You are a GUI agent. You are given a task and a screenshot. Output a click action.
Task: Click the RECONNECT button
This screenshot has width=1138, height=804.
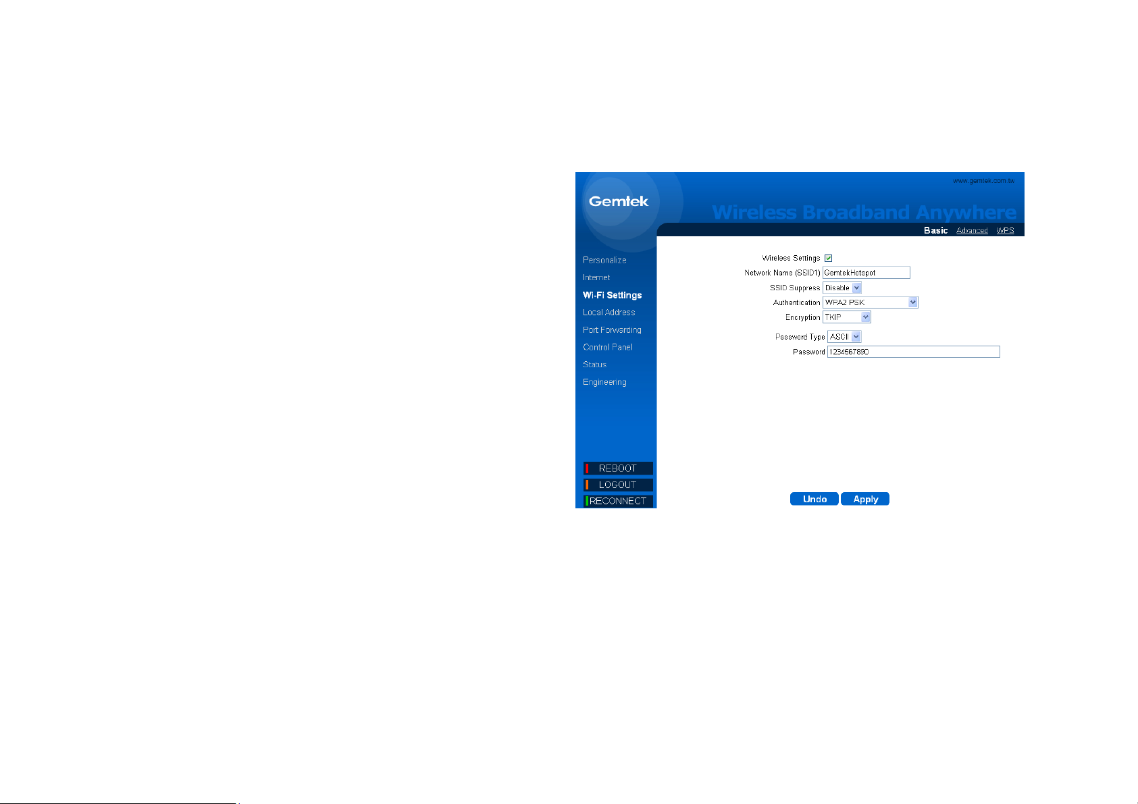(x=618, y=501)
